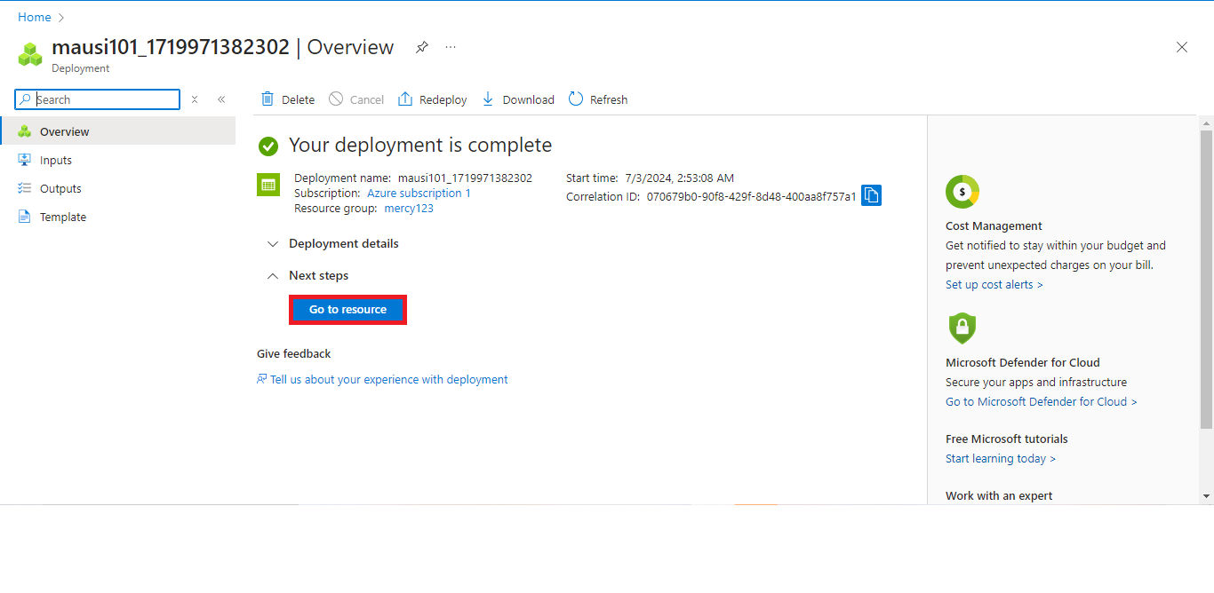Expand the Deployment details section
Viewport: 1214px width, 593px height.
click(333, 243)
